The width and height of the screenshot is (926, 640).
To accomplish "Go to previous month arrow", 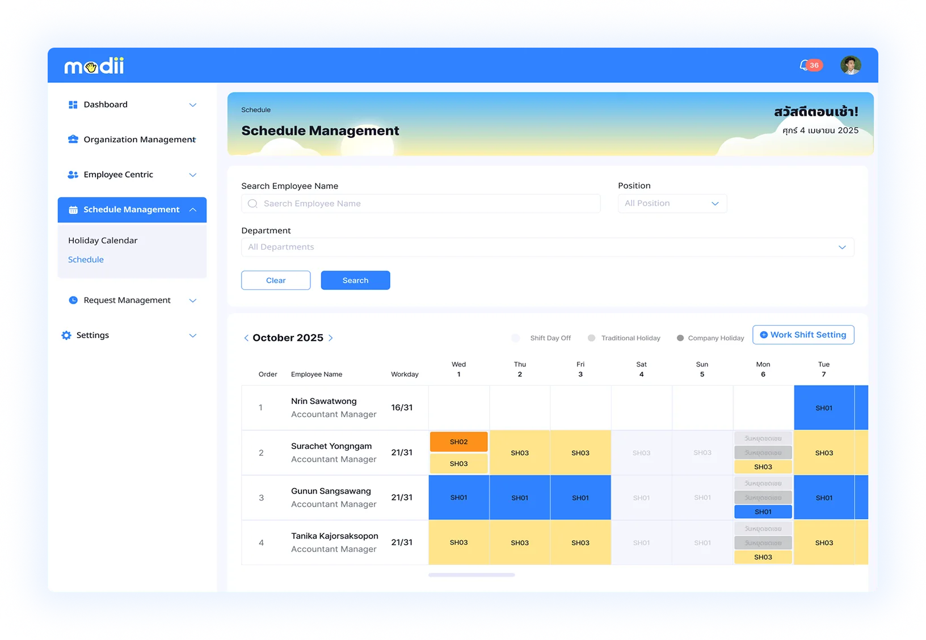I will 246,338.
